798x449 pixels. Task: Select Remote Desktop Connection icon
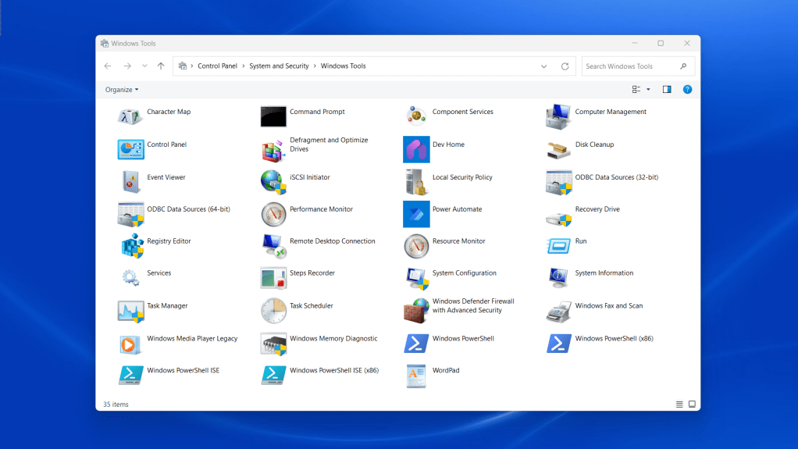(x=274, y=246)
